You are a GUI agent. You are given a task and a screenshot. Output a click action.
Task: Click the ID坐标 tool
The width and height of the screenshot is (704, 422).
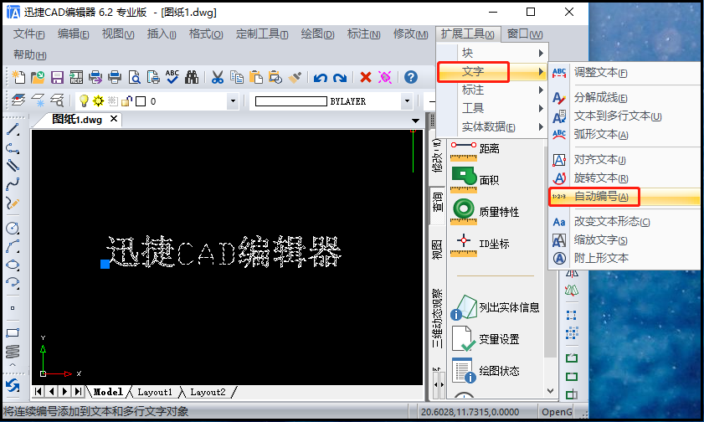coord(480,244)
